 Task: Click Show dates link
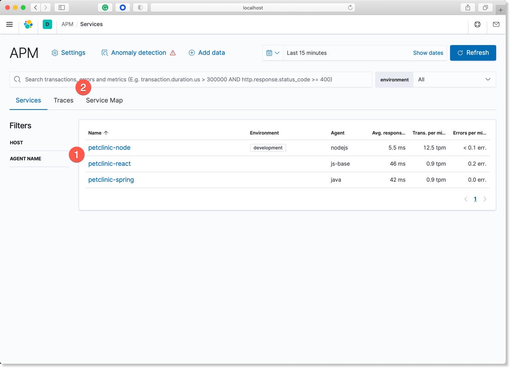point(428,53)
